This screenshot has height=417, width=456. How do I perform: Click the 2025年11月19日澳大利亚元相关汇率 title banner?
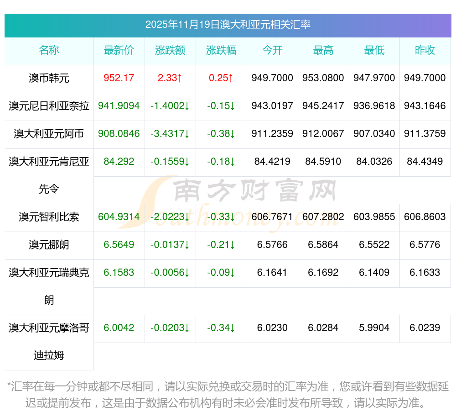[228, 25]
